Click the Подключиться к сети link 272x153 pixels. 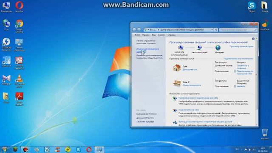(x=189, y=110)
